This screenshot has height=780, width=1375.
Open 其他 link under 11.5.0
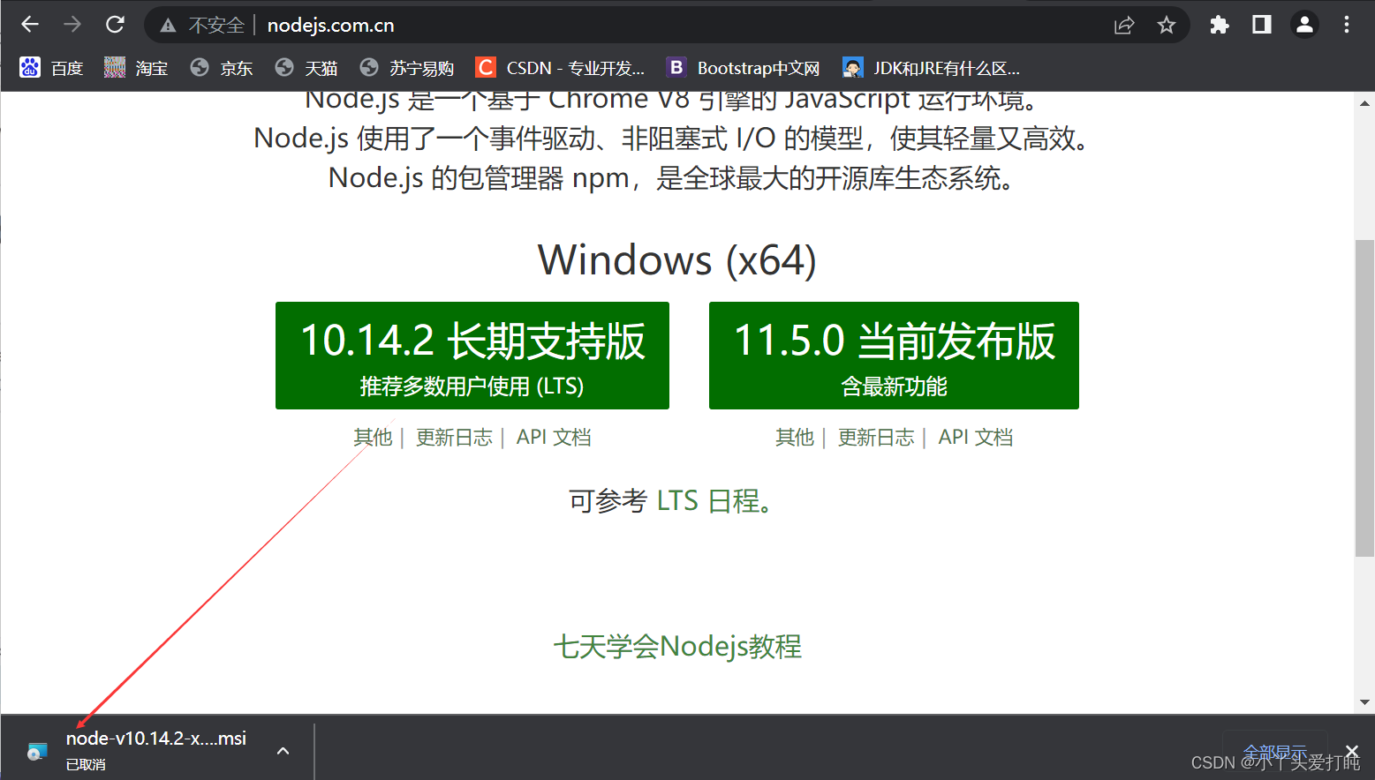click(795, 438)
